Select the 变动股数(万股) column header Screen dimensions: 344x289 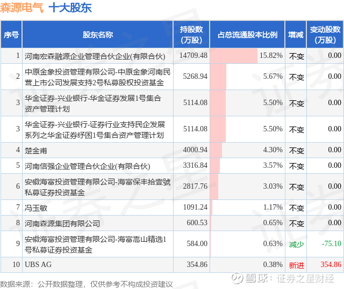(x=325, y=34)
